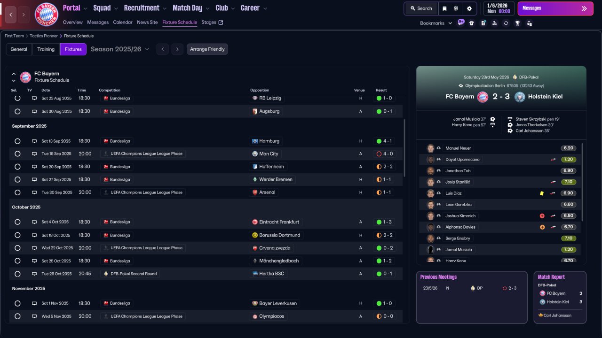
Task: Open the News Site subtab
Action: click(147, 23)
